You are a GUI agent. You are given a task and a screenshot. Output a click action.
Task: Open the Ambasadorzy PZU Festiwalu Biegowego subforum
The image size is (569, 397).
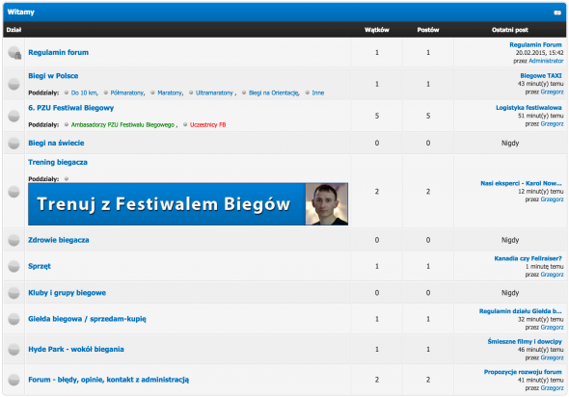point(122,124)
